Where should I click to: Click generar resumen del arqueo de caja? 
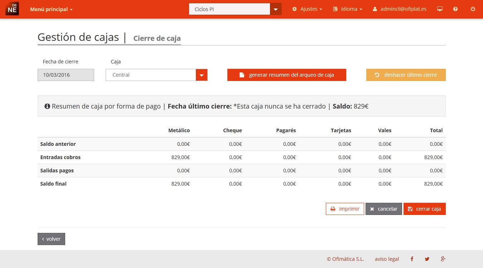pos(287,75)
